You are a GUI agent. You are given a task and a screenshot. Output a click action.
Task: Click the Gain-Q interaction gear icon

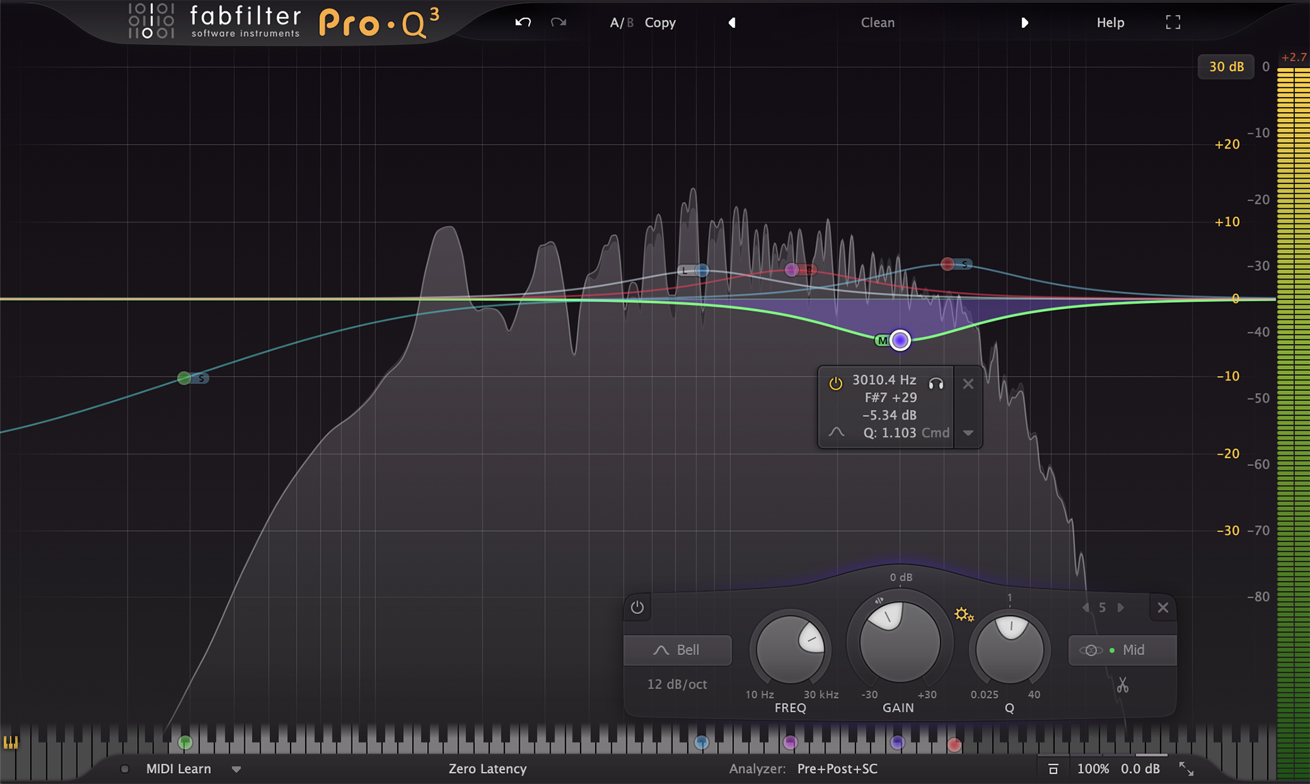click(964, 615)
